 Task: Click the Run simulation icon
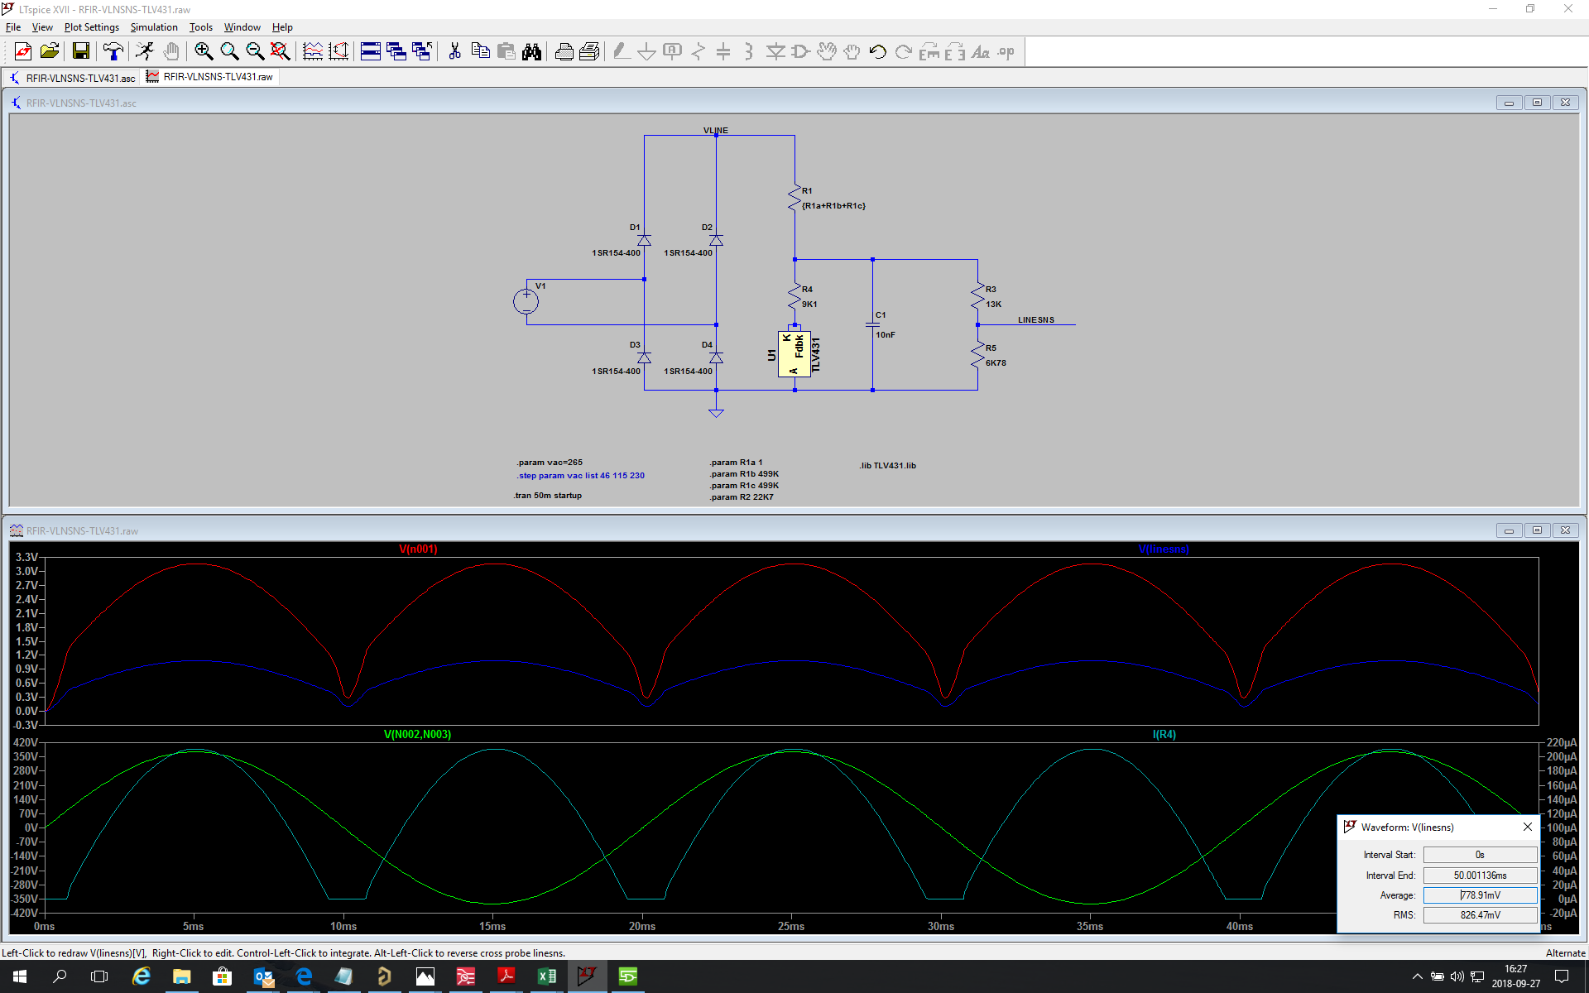[145, 51]
